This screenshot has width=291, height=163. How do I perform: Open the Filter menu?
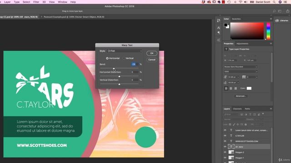(x=36, y=2)
